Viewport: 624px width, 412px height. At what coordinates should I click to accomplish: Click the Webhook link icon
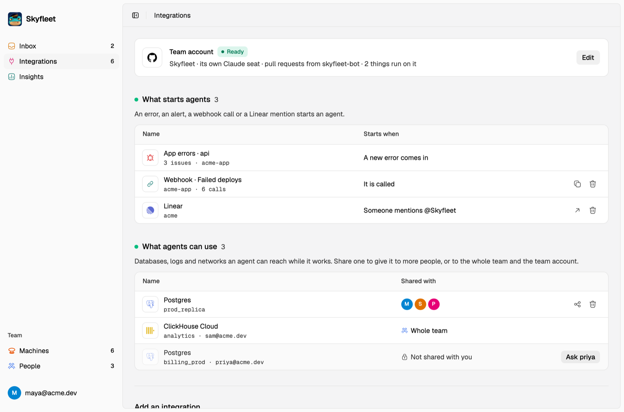pos(150,184)
